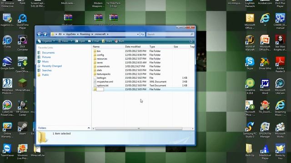
Task: Click Open in Explorer toolbar
Action: [80, 41]
